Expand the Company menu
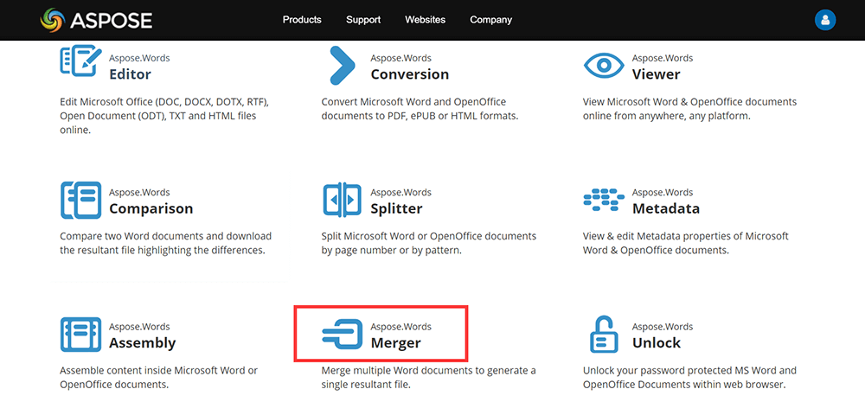The image size is (865, 402). coord(490,20)
